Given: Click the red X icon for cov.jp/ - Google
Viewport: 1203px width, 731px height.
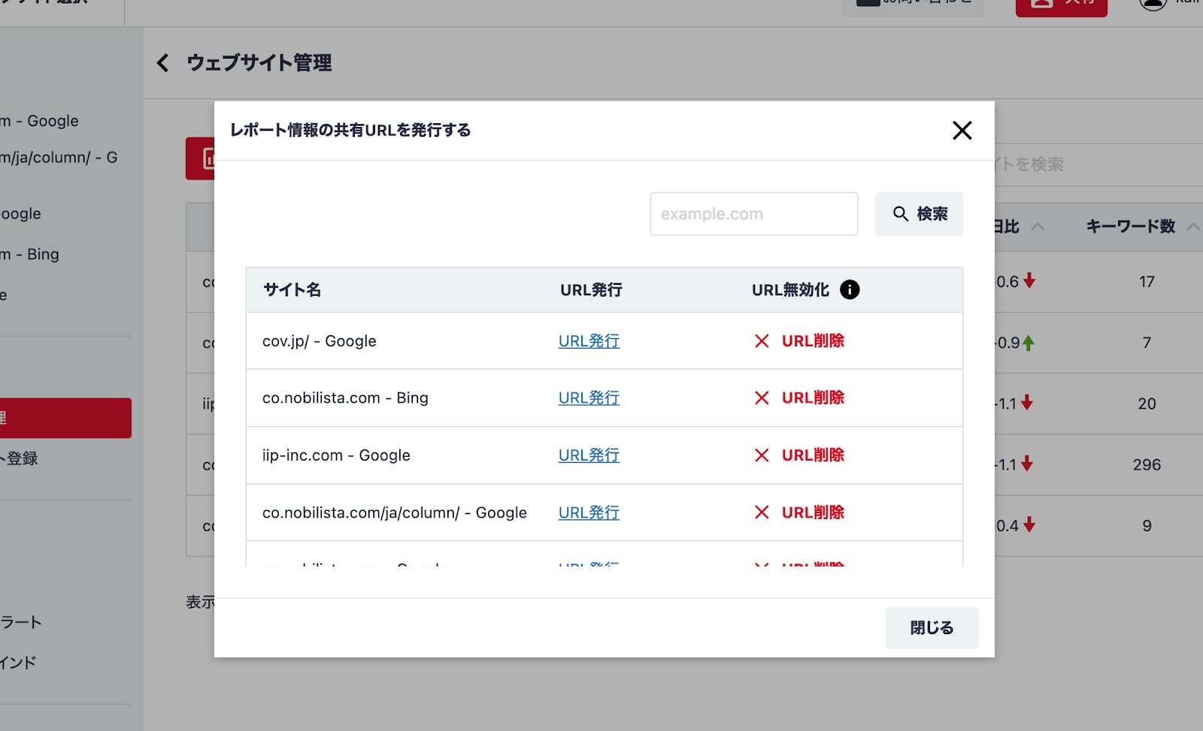Looking at the screenshot, I should click(x=762, y=341).
